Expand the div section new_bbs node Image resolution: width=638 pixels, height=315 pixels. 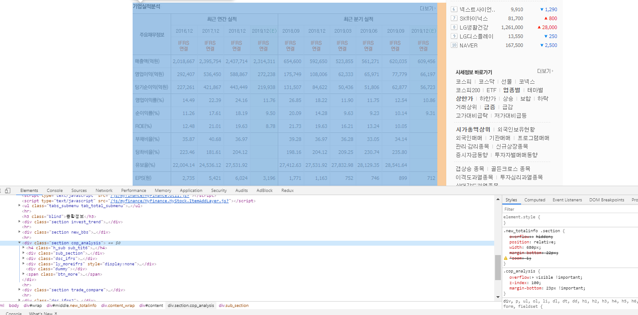coord(19,232)
